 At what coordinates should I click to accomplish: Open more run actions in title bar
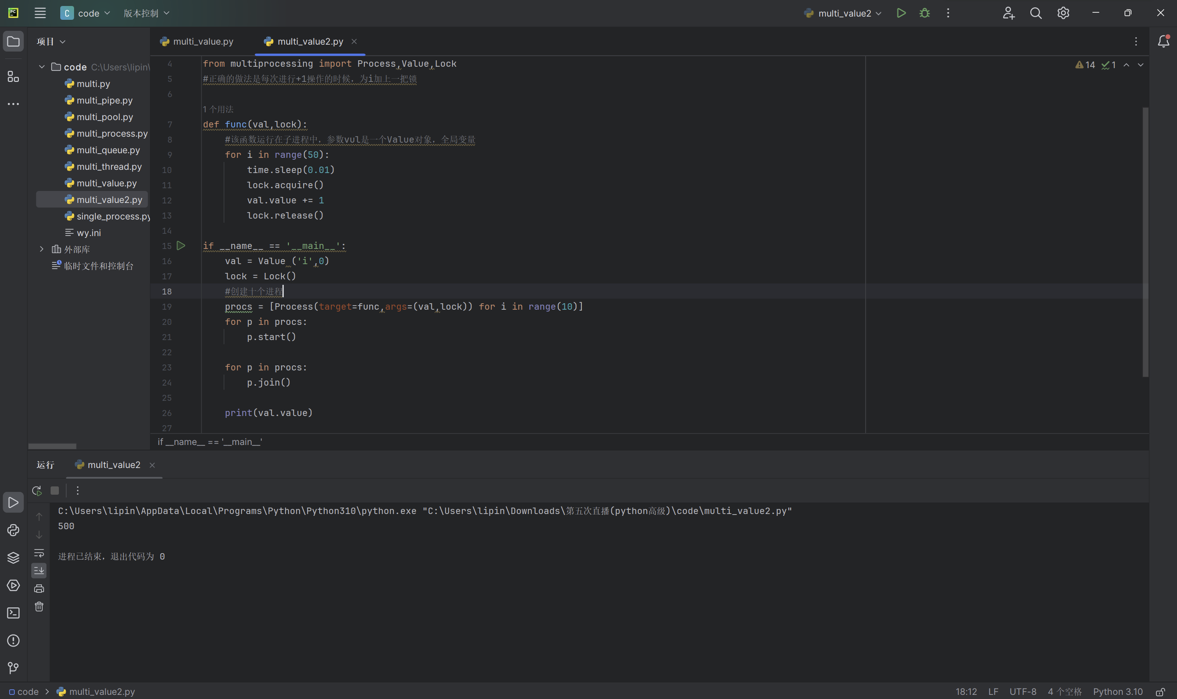(x=948, y=13)
